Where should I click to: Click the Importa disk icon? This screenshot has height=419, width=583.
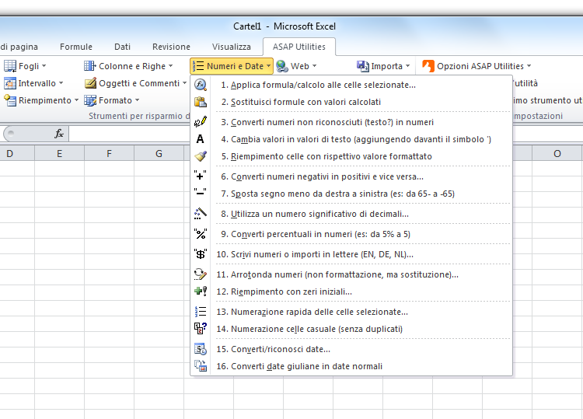363,66
